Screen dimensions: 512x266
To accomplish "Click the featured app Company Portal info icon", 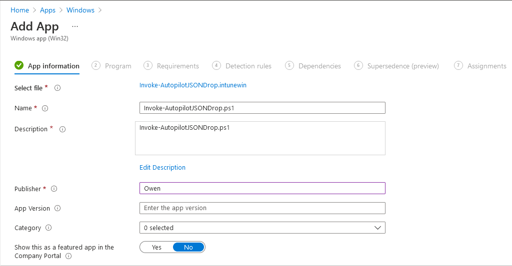I will coord(68,257).
